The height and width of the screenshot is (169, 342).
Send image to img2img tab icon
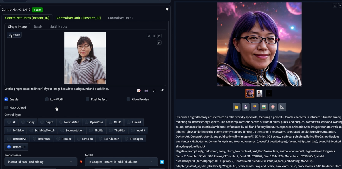pyautogui.click(x=264, y=107)
